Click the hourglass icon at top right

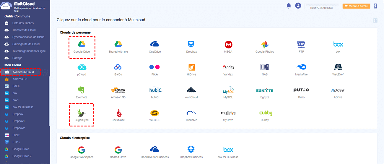375,6
